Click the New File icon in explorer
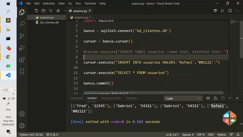This screenshot has height=137, width=243. pyautogui.click(x=36, y=11)
